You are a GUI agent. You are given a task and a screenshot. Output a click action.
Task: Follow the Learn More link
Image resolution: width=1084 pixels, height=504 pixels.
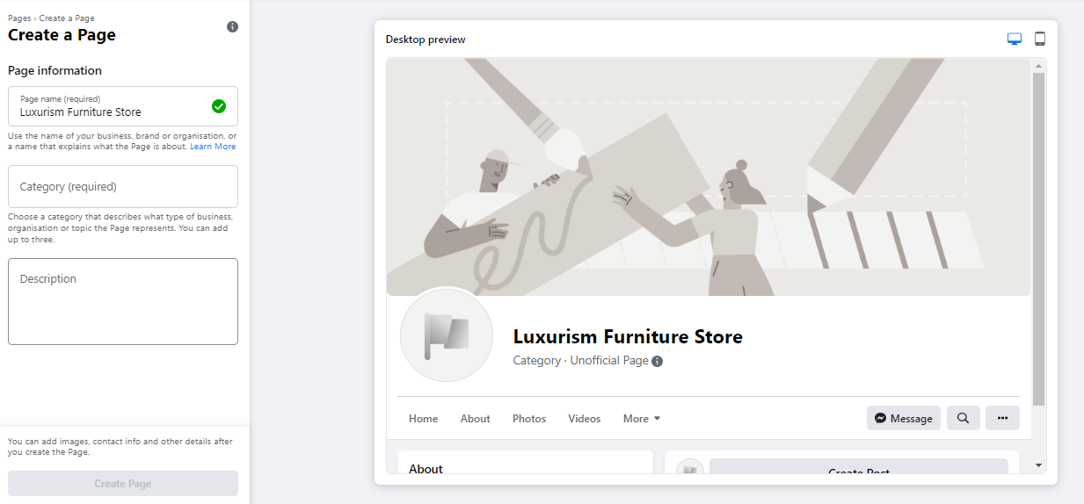213,147
